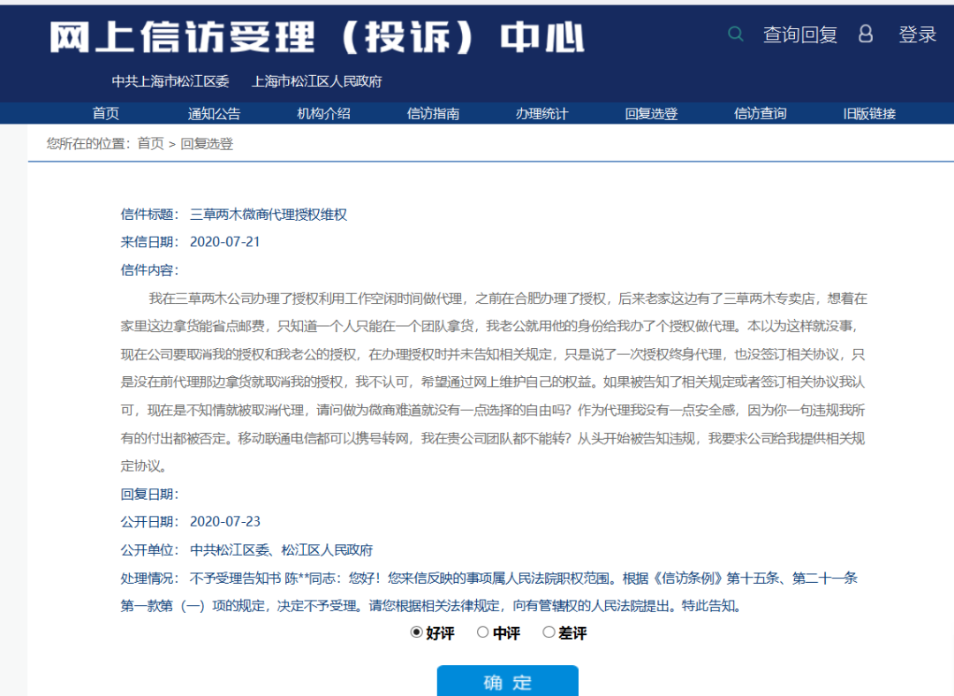Open the 通知公告 menu item
954x696 pixels.
coord(214,114)
